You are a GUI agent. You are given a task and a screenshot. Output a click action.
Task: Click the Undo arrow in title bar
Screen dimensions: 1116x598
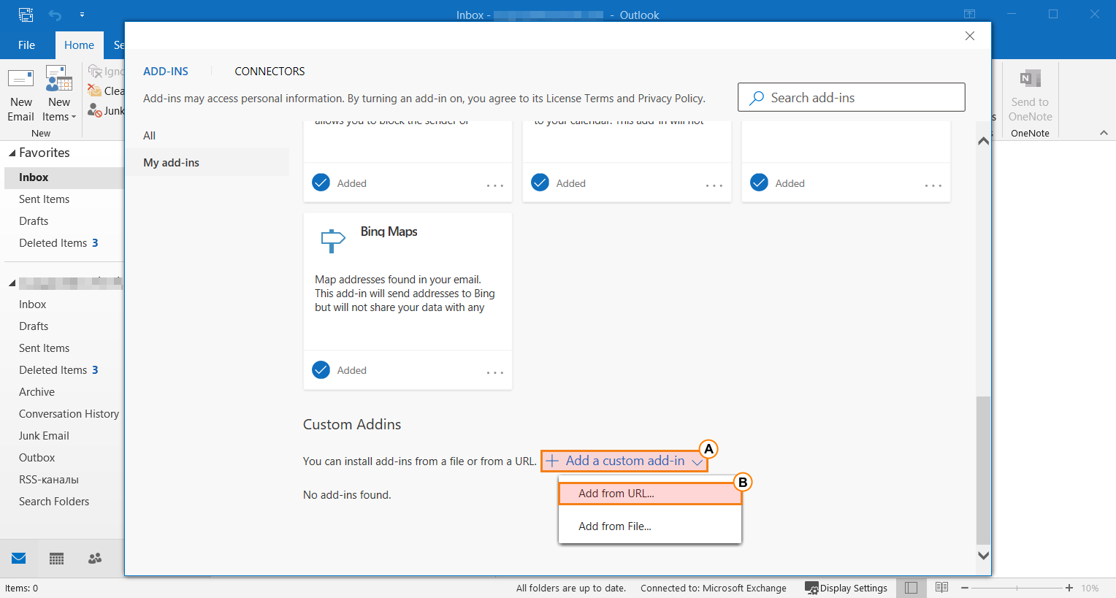coord(55,15)
